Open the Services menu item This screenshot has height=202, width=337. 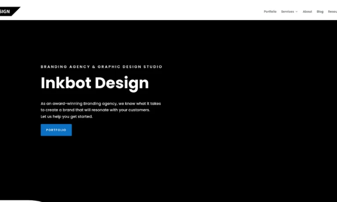[x=287, y=12]
